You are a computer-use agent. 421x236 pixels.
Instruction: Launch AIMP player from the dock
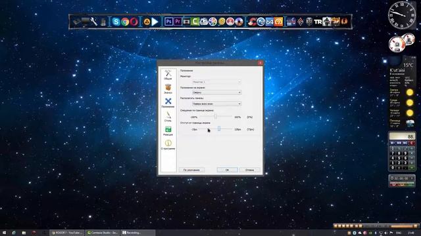(x=147, y=22)
